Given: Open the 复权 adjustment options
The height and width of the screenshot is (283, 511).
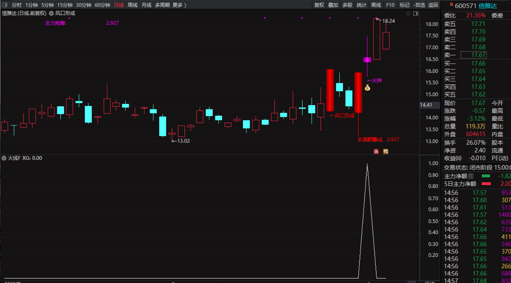Looking at the screenshot, I should 319,5.
